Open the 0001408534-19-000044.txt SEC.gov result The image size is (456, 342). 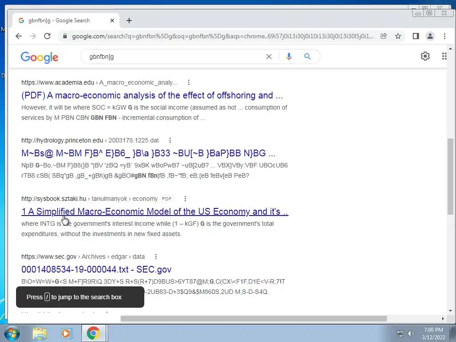[96, 269]
